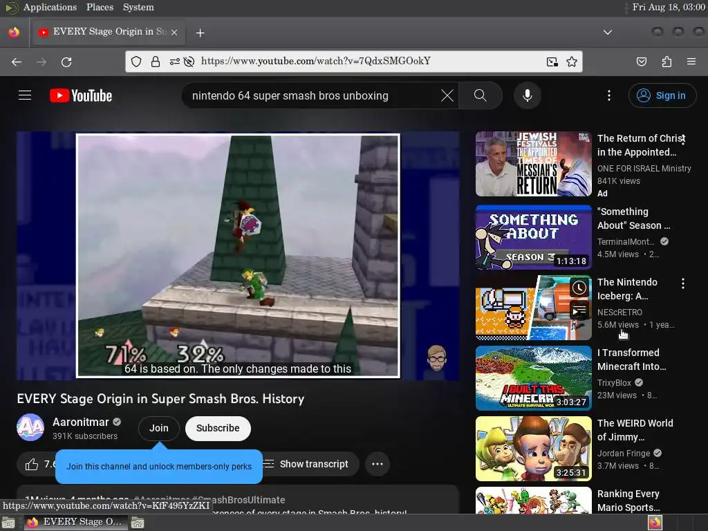Click the video player area
708x531 pixels.
(x=238, y=256)
